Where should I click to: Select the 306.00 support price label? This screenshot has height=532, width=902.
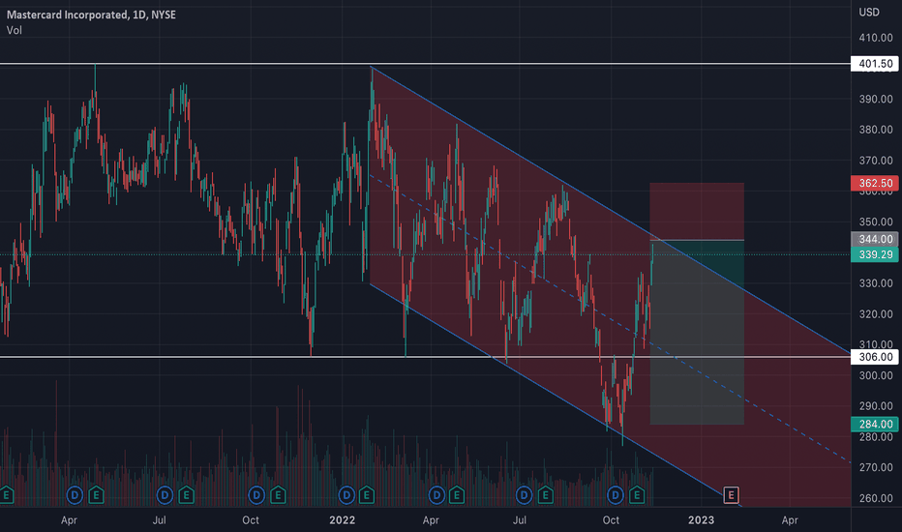(x=874, y=357)
